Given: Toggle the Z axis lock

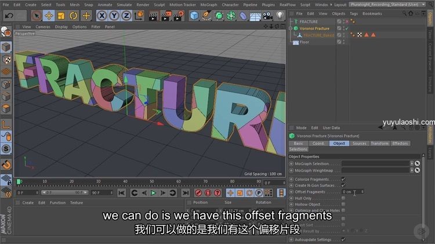Looking at the screenshot, I should tap(126, 16).
